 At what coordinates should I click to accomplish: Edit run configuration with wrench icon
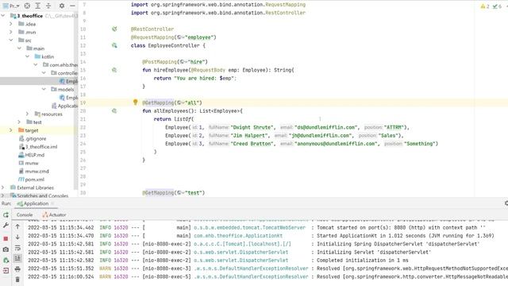coord(6,225)
